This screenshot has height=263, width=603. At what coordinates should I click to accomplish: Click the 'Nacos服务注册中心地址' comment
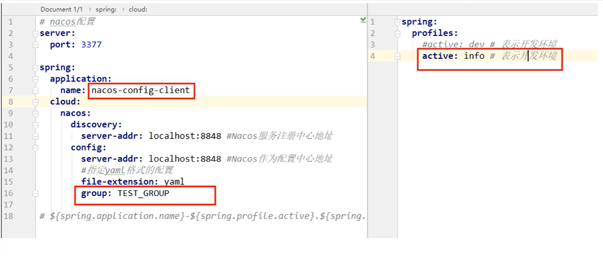[x=280, y=136]
